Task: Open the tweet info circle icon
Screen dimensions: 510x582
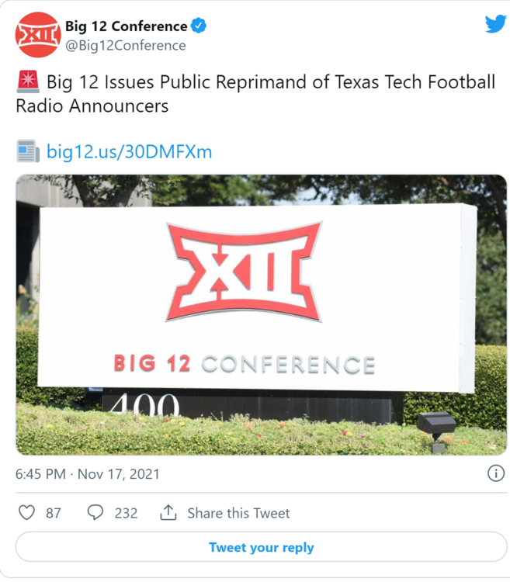Action: tap(495, 473)
